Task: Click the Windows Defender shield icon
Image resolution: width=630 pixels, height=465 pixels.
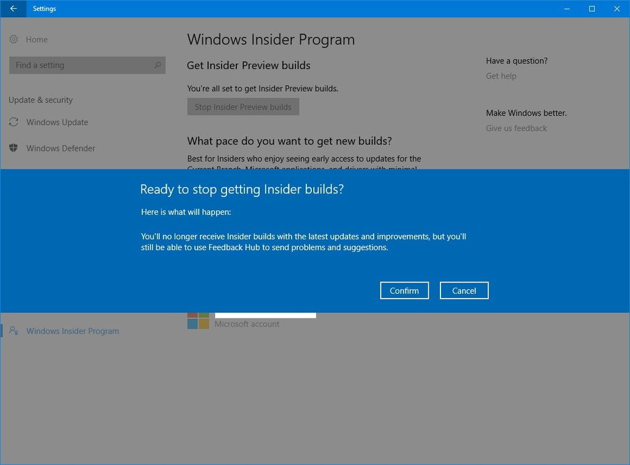Action: click(x=14, y=148)
